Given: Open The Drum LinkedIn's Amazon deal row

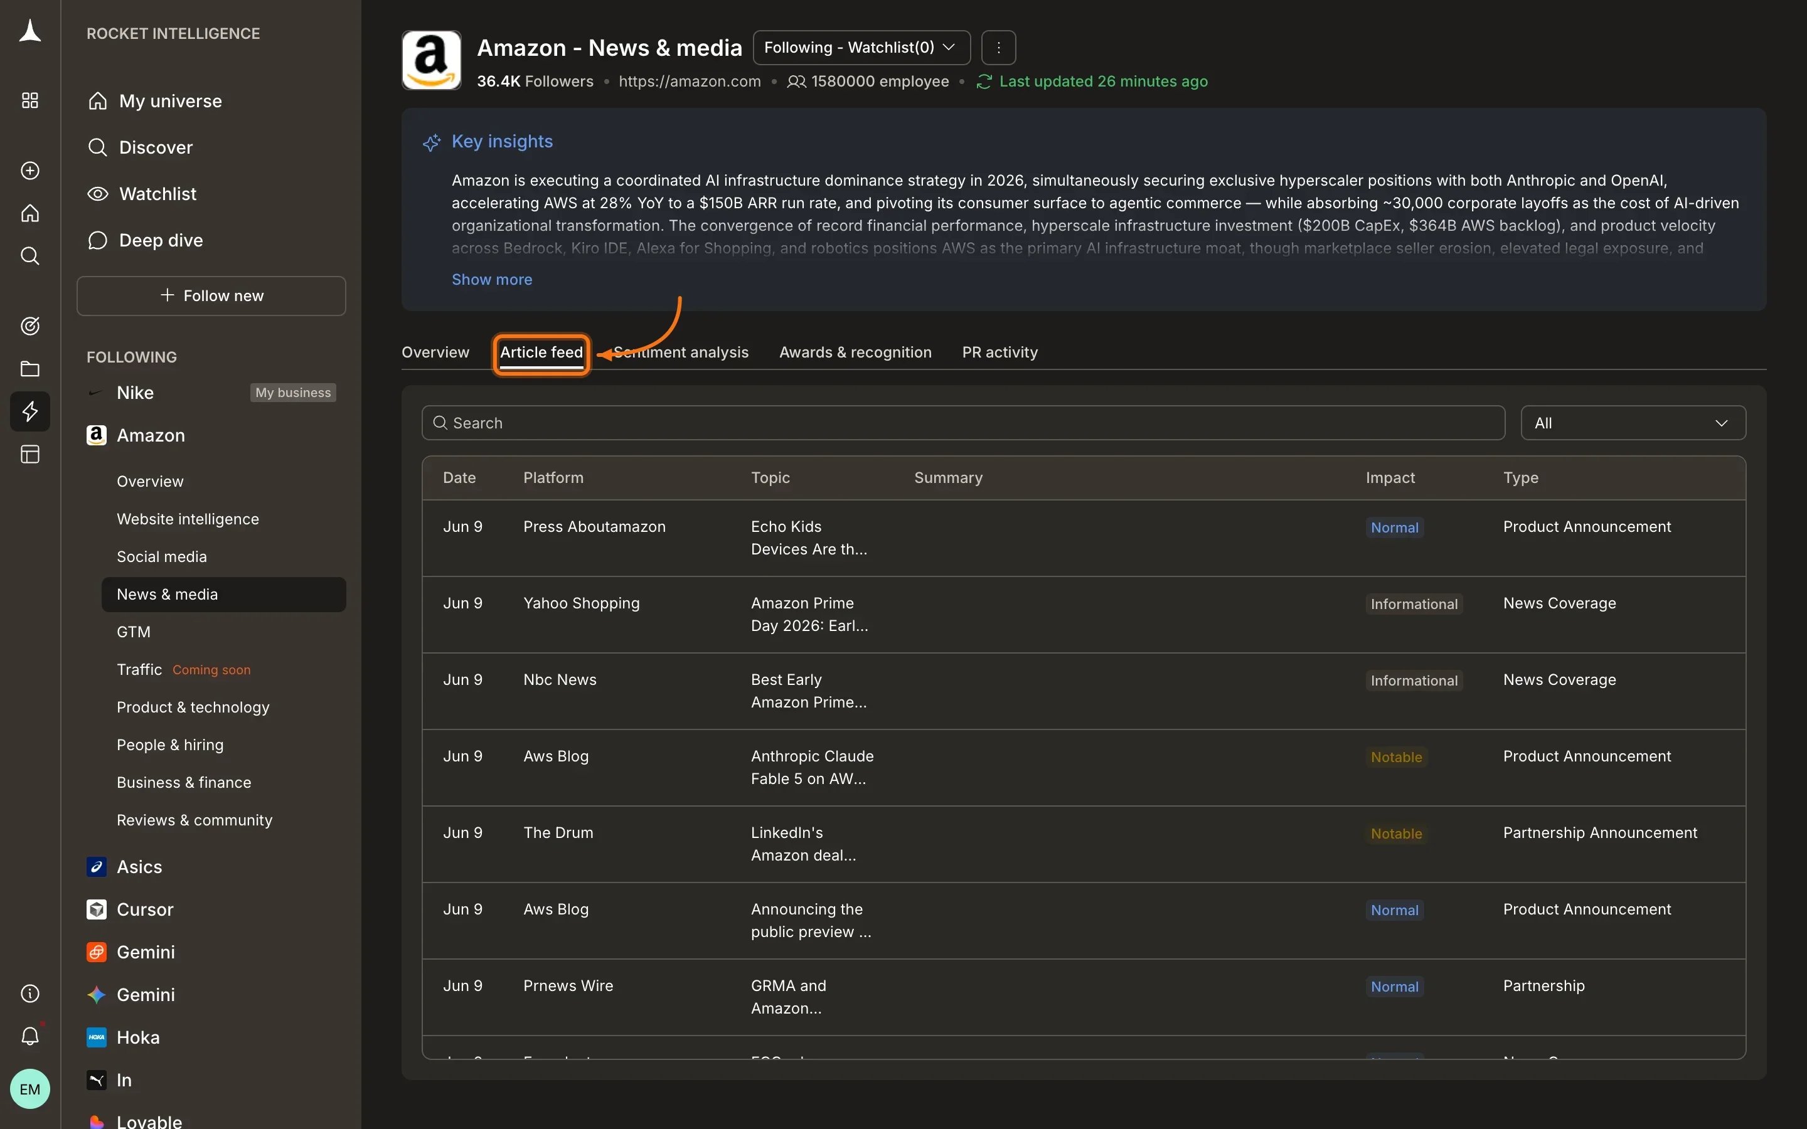Looking at the screenshot, I should tap(1084, 844).
